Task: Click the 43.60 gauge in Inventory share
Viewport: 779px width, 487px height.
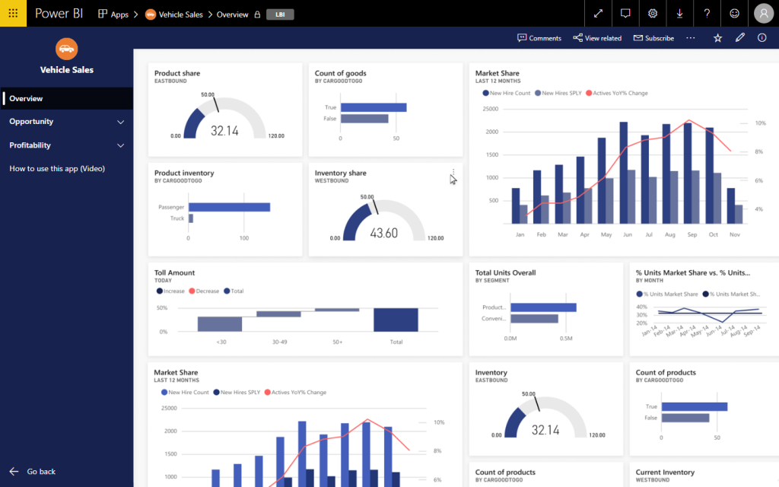Action: coord(384,221)
